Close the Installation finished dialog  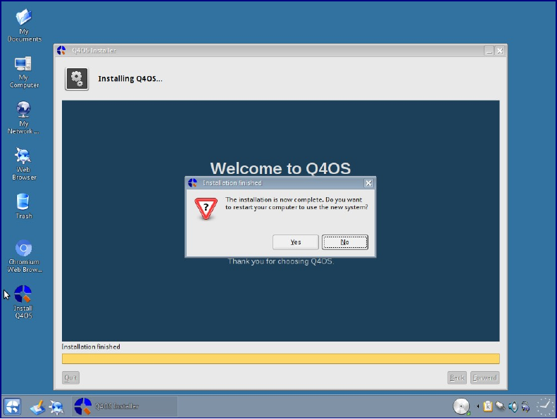coord(368,183)
